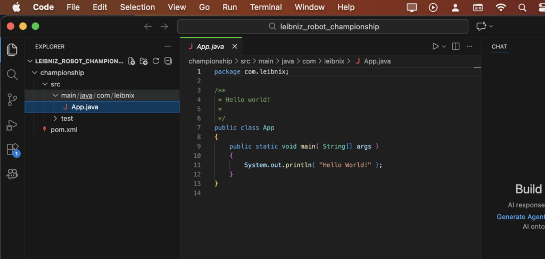Open the Search view in activity bar
Screen dimensions: 545x259
(x=12, y=75)
